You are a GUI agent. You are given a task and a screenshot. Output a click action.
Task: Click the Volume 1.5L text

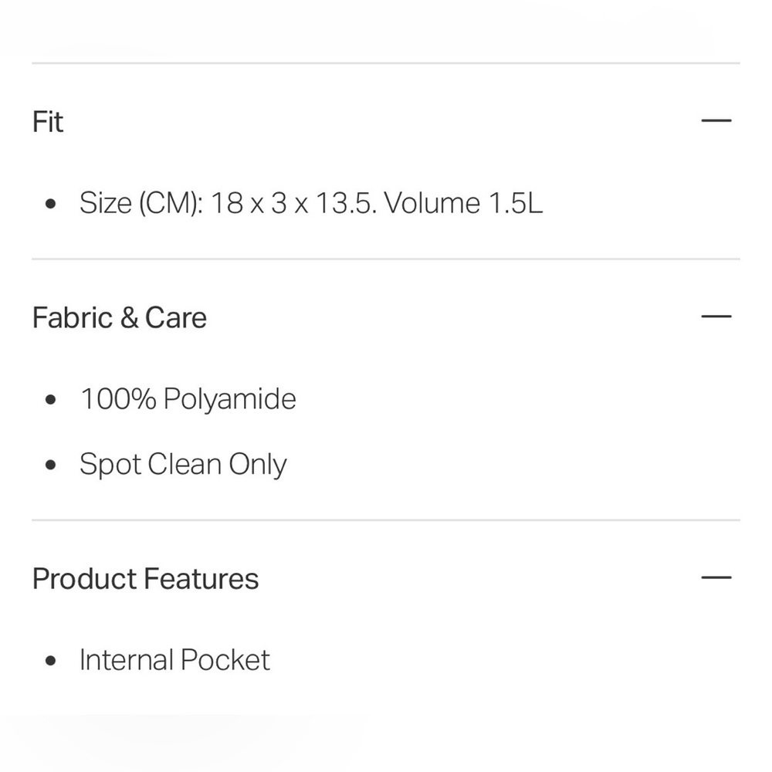[x=463, y=203]
